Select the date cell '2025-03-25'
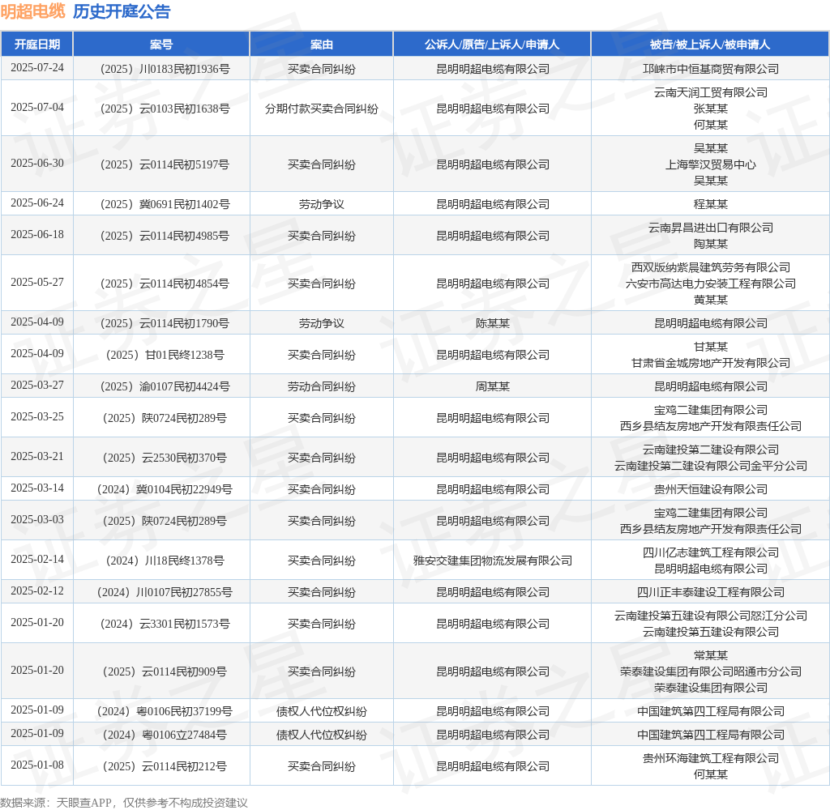Screen dimensions: 830x810 pyautogui.click(x=37, y=417)
